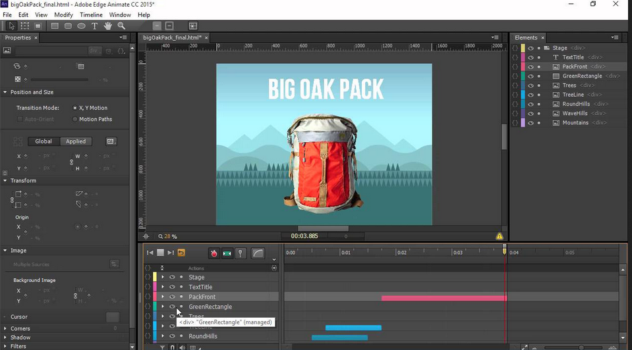Jump to timeline end

[x=171, y=253]
